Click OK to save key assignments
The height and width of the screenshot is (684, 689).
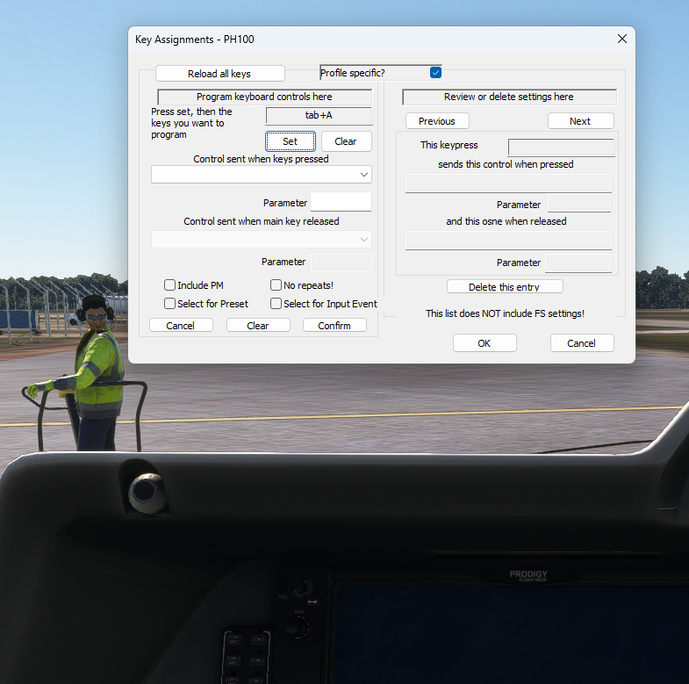click(x=484, y=343)
